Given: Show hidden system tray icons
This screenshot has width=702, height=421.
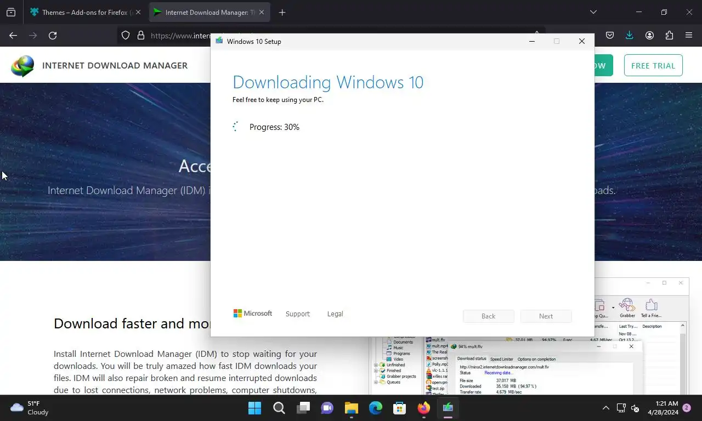Looking at the screenshot, I should (605, 408).
